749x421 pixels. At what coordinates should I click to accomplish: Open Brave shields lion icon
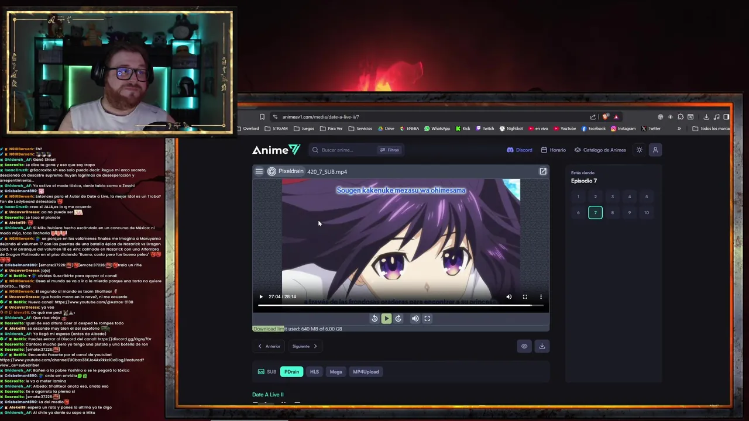click(x=606, y=117)
